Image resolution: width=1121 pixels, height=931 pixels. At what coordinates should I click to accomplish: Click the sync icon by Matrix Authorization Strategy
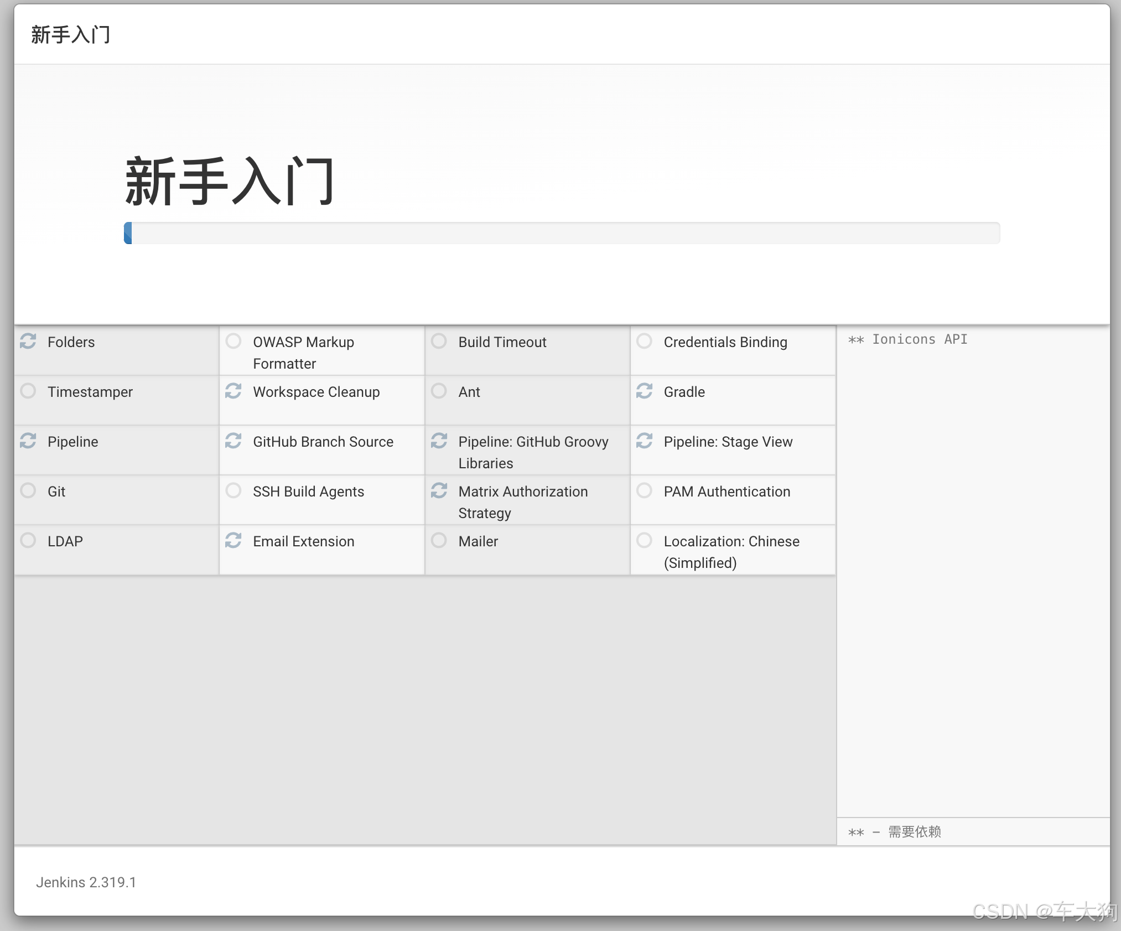coord(439,490)
